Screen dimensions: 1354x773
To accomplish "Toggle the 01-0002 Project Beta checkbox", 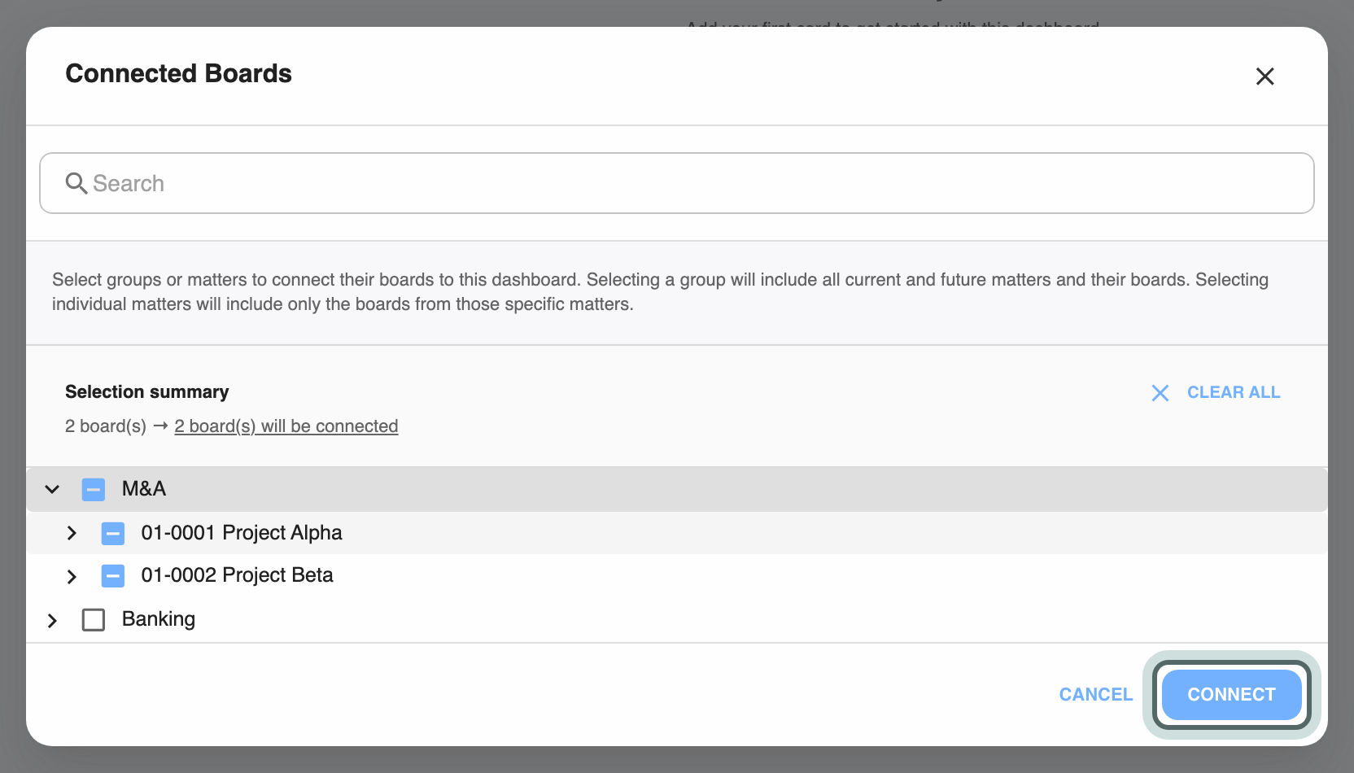I will [113, 576].
